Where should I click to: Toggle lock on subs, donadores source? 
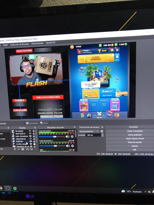[34, 136]
